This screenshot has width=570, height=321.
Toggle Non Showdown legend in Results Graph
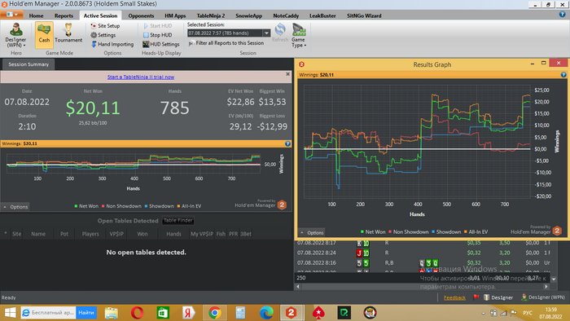(408, 232)
